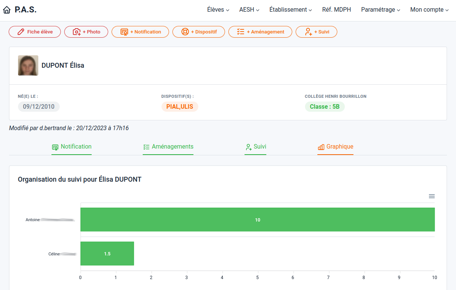456x290 pixels.
Task: Click the certificate icon in + Notification button
Action: coord(124,32)
